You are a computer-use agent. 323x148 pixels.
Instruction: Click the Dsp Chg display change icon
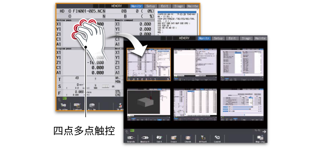click(260, 138)
